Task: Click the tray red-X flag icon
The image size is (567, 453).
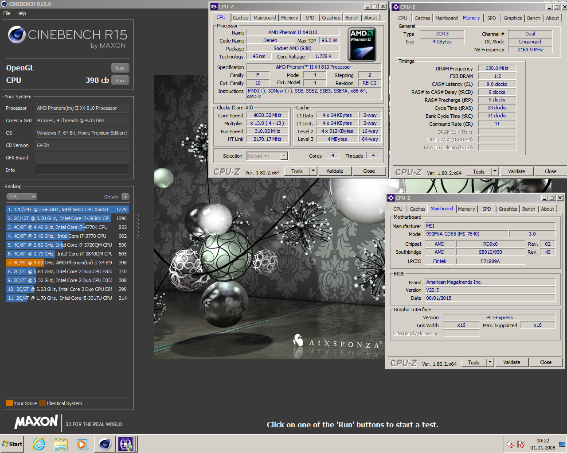Action: tap(521, 444)
